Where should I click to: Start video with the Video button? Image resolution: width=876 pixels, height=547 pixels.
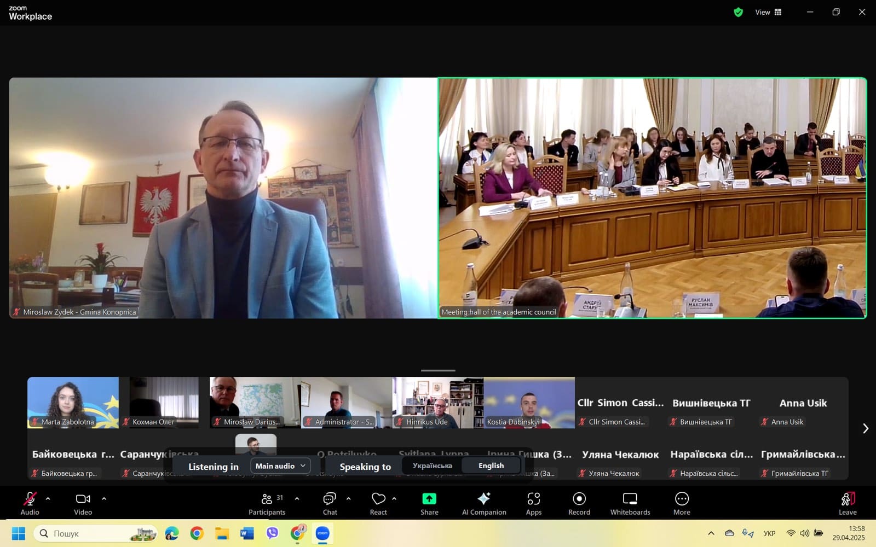(x=83, y=503)
